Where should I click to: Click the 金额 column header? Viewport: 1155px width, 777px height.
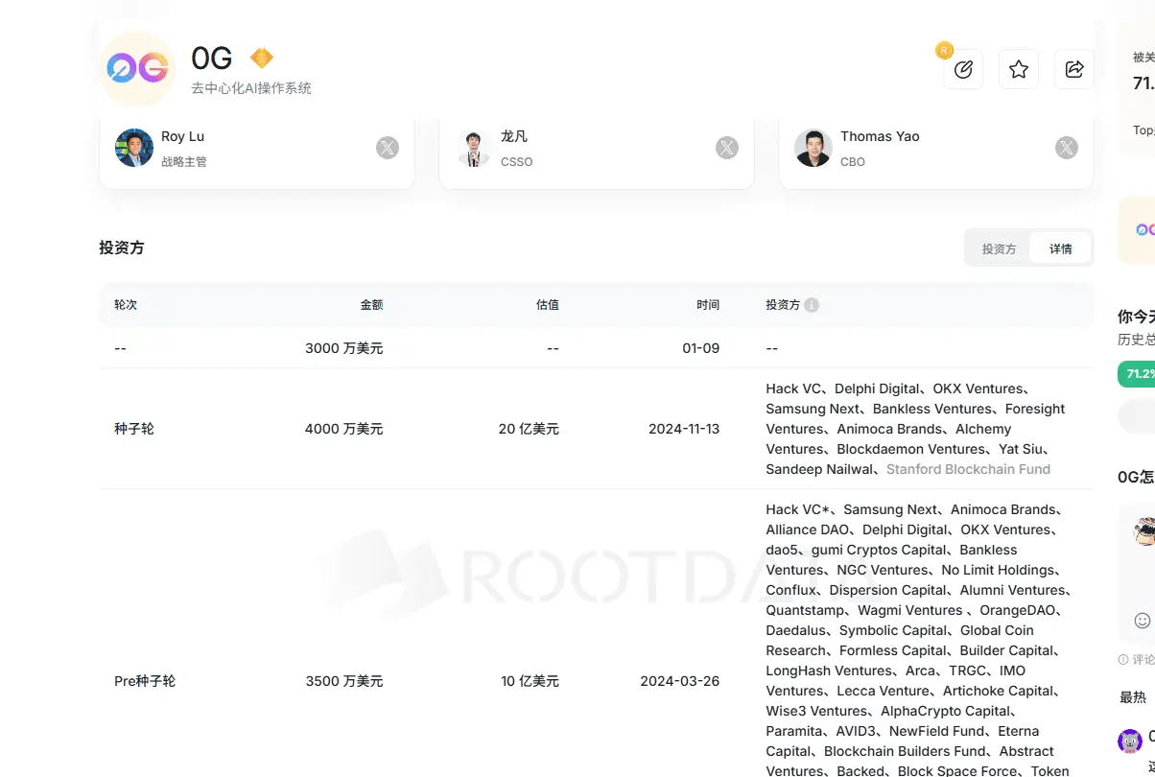tap(372, 305)
